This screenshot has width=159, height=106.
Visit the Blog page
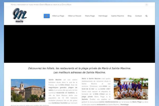click(130, 16)
